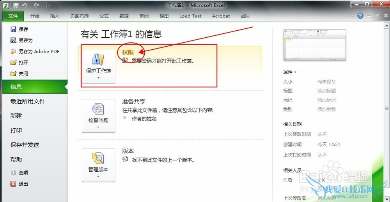
Task: Switch to the 视图 tab
Action: point(164,16)
